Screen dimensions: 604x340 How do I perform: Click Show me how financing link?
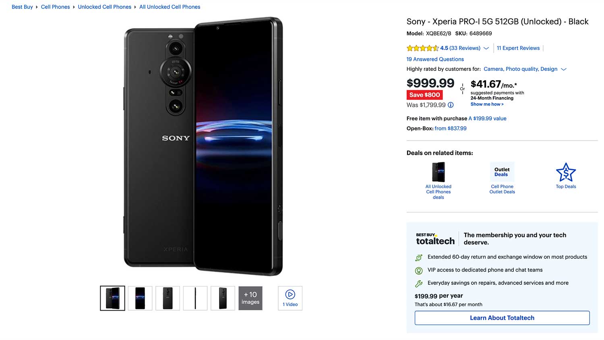487,104
